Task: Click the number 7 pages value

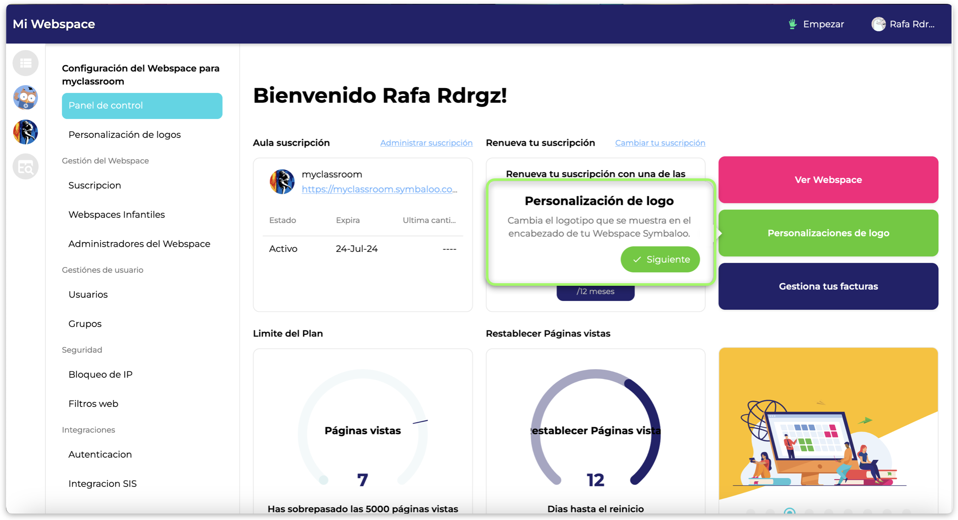Action: pyautogui.click(x=362, y=480)
